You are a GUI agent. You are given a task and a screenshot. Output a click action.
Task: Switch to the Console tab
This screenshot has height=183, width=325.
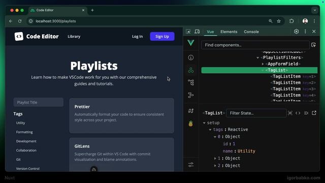tap(251, 32)
